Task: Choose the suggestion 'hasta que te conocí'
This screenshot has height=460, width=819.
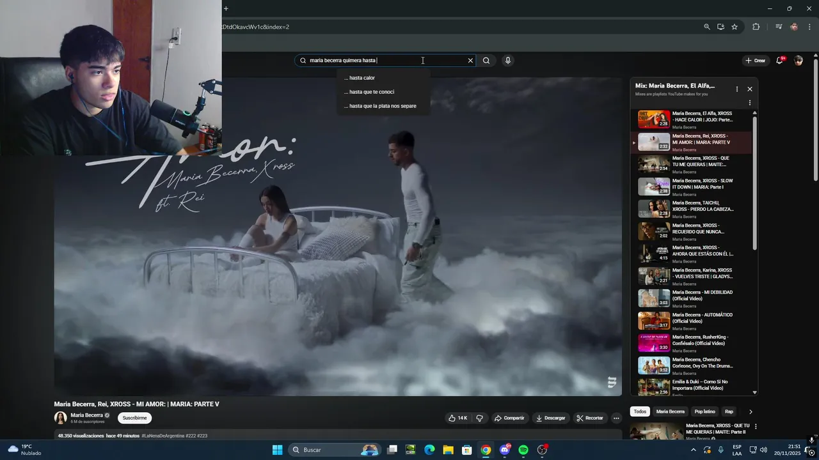Action: (x=383, y=92)
